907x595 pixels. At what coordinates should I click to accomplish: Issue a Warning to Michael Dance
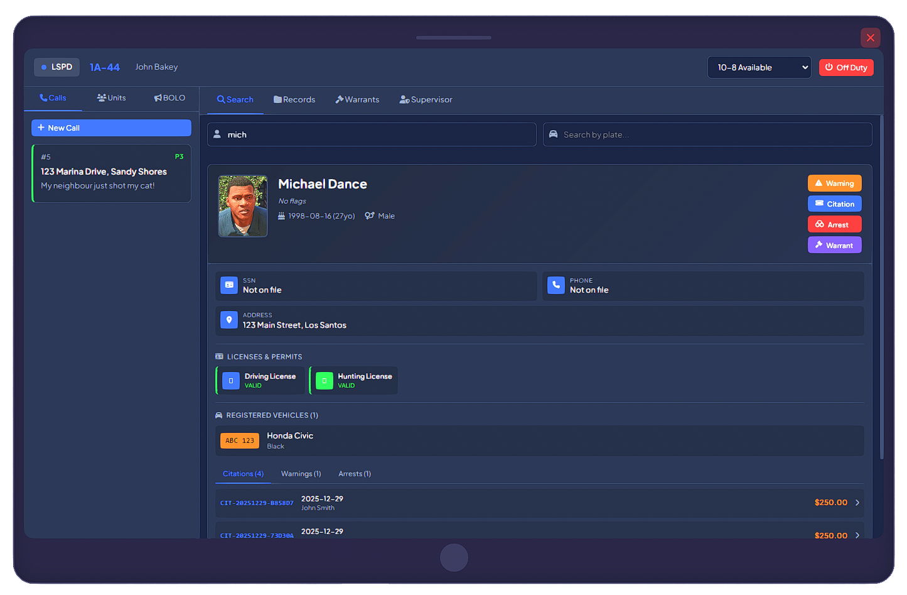click(835, 183)
